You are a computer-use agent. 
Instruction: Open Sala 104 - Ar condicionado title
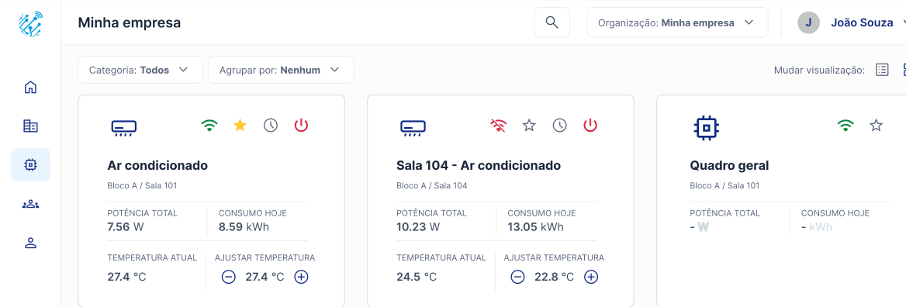(x=479, y=166)
